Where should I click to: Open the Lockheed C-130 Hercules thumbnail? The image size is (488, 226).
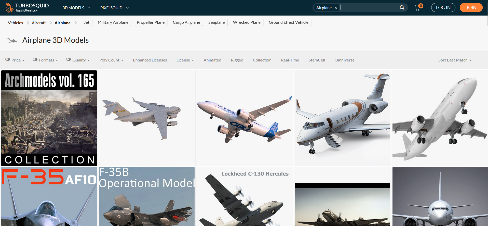245,196
